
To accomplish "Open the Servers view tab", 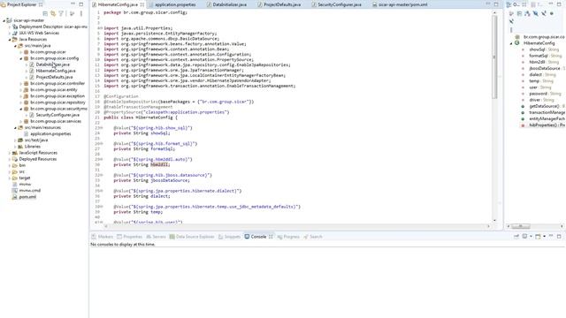I will pos(156,237).
